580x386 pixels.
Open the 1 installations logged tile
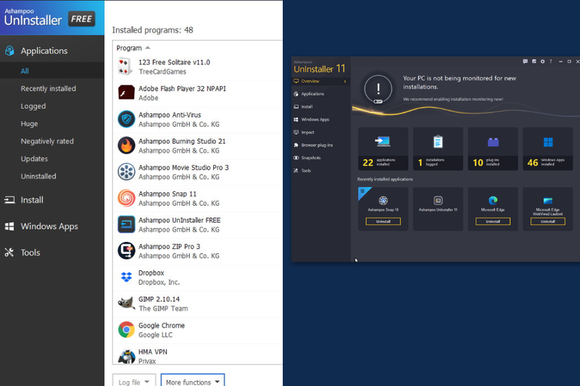438,149
